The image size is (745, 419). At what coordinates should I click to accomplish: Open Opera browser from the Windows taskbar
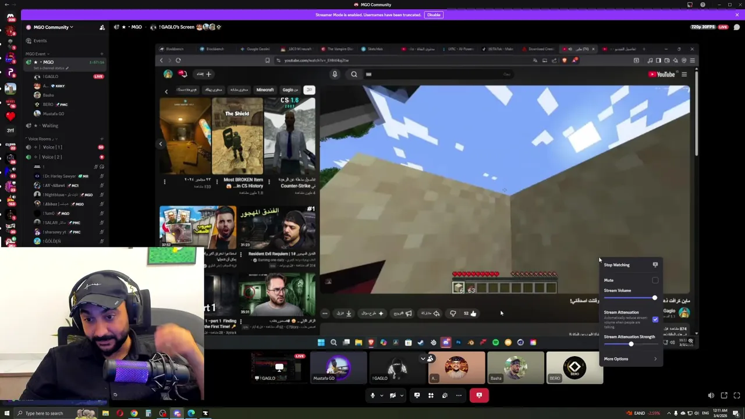(x=120, y=414)
